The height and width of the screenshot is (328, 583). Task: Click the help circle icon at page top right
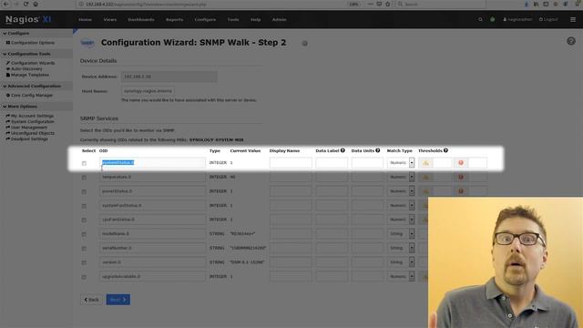[571, 41]
